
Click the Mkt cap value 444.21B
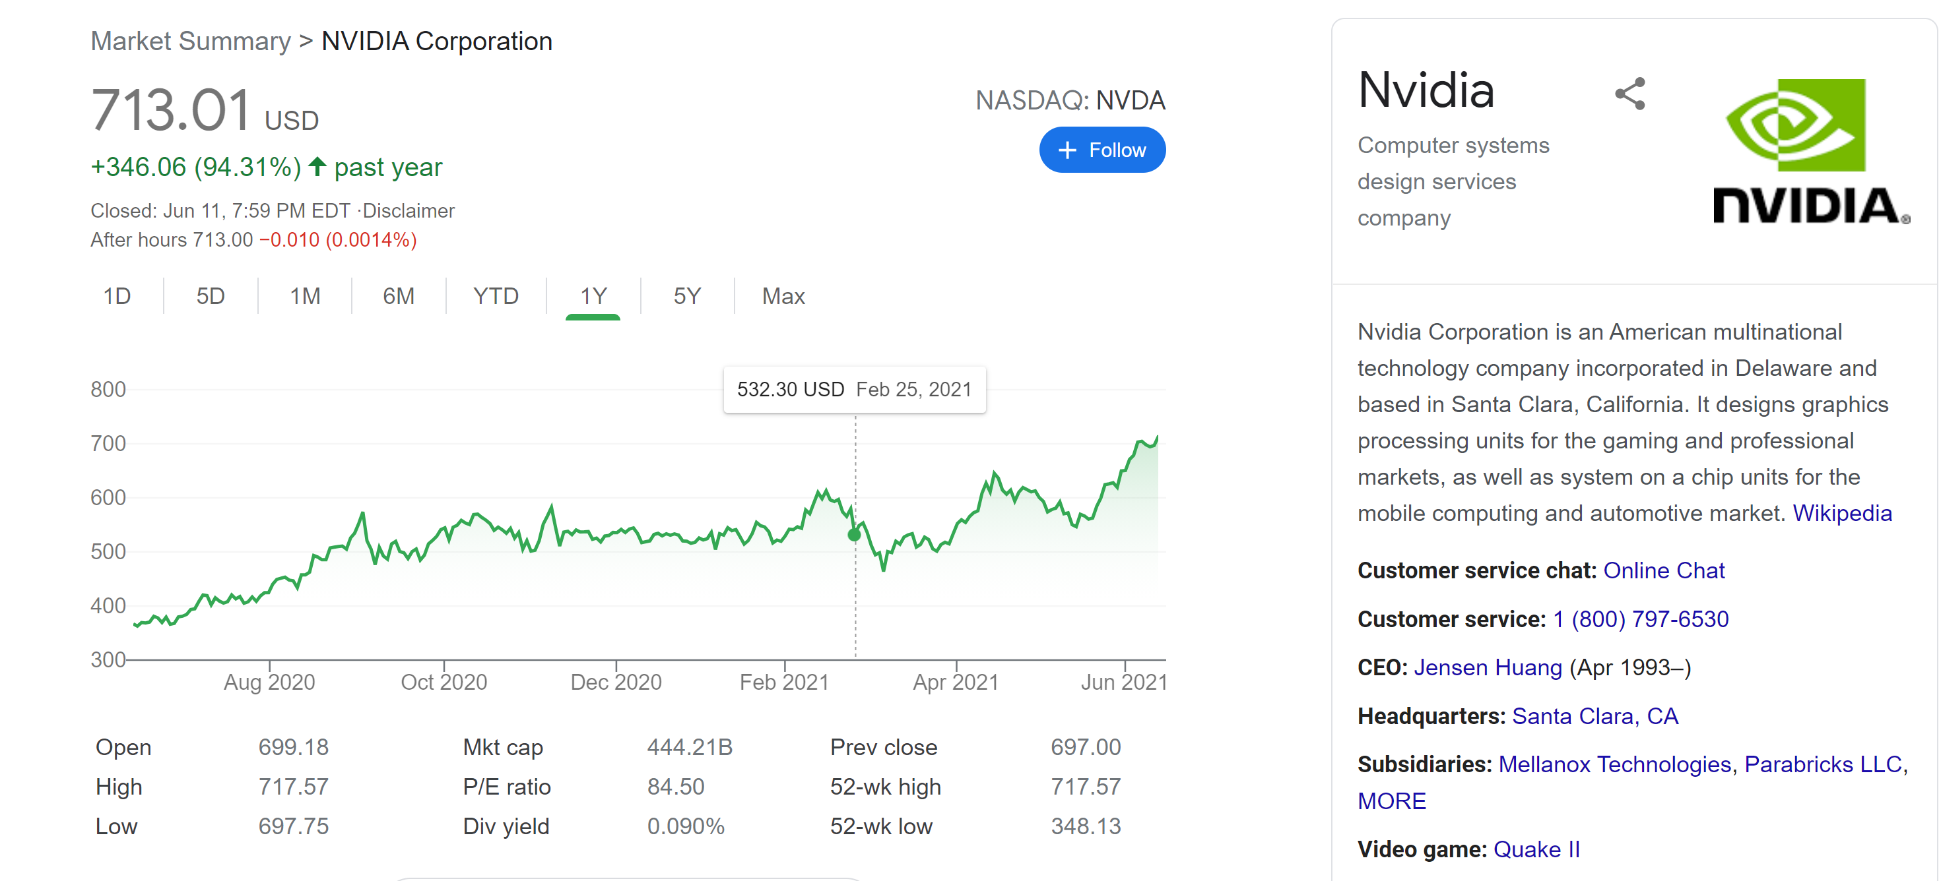690,747
